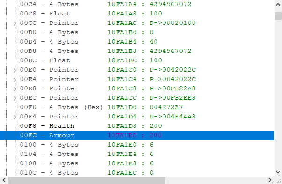Expand the 00E0 Pointer row
This screenshot has height=184, width=282.
(x=15, y=70)
